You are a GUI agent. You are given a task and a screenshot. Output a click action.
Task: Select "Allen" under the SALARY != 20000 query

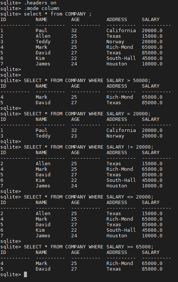point(43,164)
